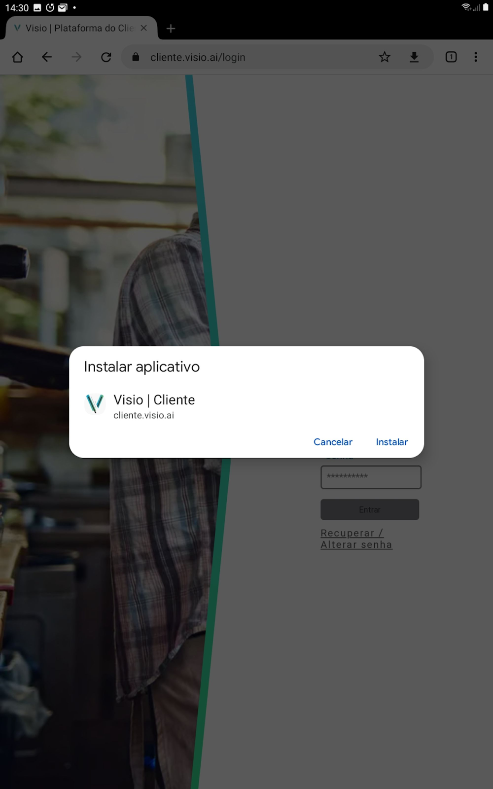Viewport: 493px width, 789px height.
Task: Focus the masked password field
Action: 371,477
